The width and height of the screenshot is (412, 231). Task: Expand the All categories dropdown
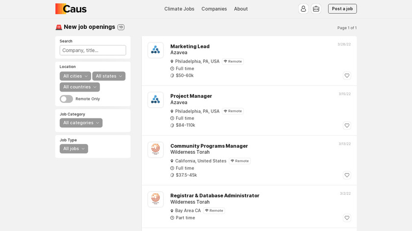point(81,123)
